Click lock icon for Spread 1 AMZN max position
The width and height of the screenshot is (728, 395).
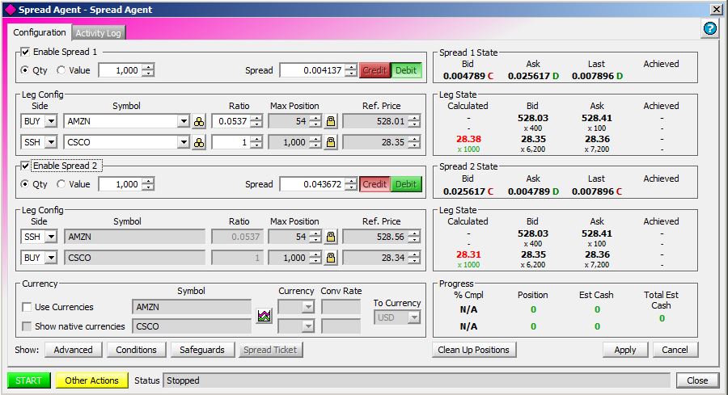330,121
